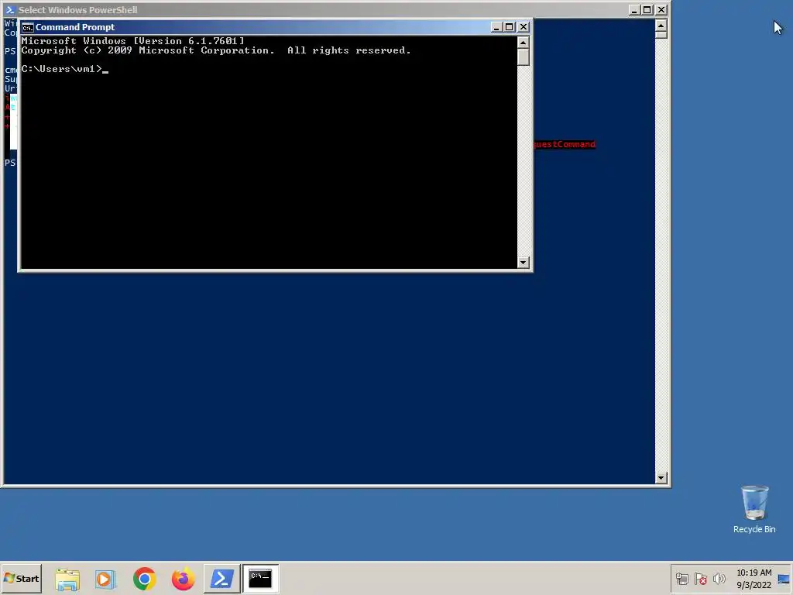Image resolution: width=793 pixels, height=595 pixels.
Task: Switch to PowerShell via its taskbar icon
Action: (221, 579)
